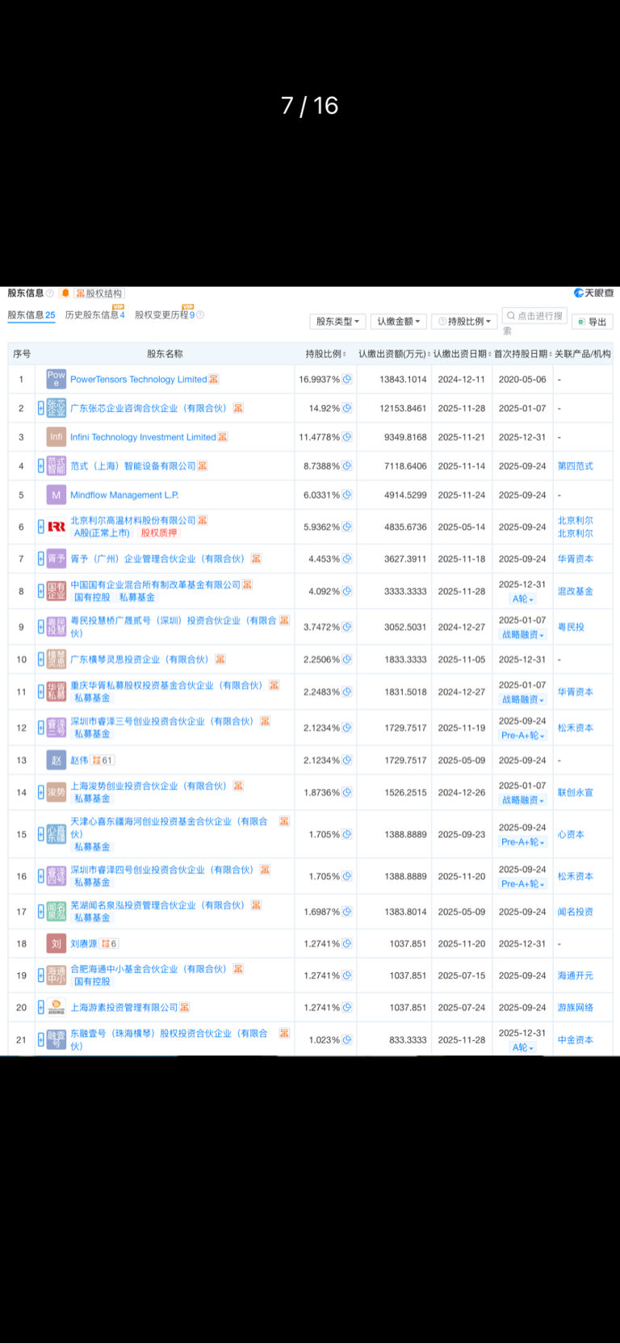Sort by the 首次持股日期 column header
Viewport: 620px width, 1344px height.
tap(522, 354)
